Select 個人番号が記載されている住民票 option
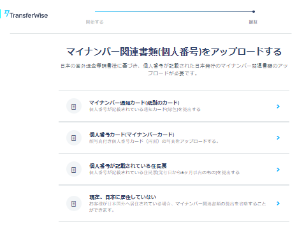Screen dimensions: 304x236 (x=174, y=170)
